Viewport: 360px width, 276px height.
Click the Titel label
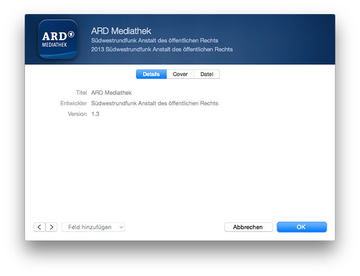(x=81, y=93)
